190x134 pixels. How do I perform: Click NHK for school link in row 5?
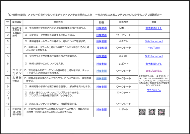154,56
